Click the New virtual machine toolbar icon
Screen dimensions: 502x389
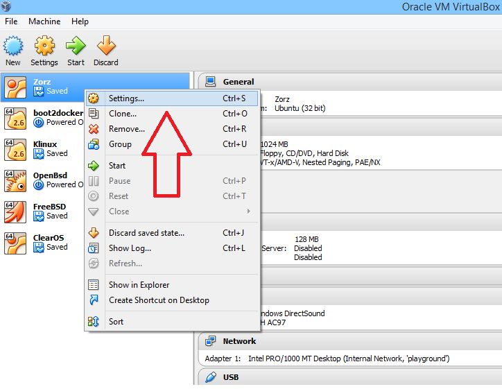(x=13, y=46)
